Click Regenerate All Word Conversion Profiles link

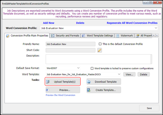132,23
